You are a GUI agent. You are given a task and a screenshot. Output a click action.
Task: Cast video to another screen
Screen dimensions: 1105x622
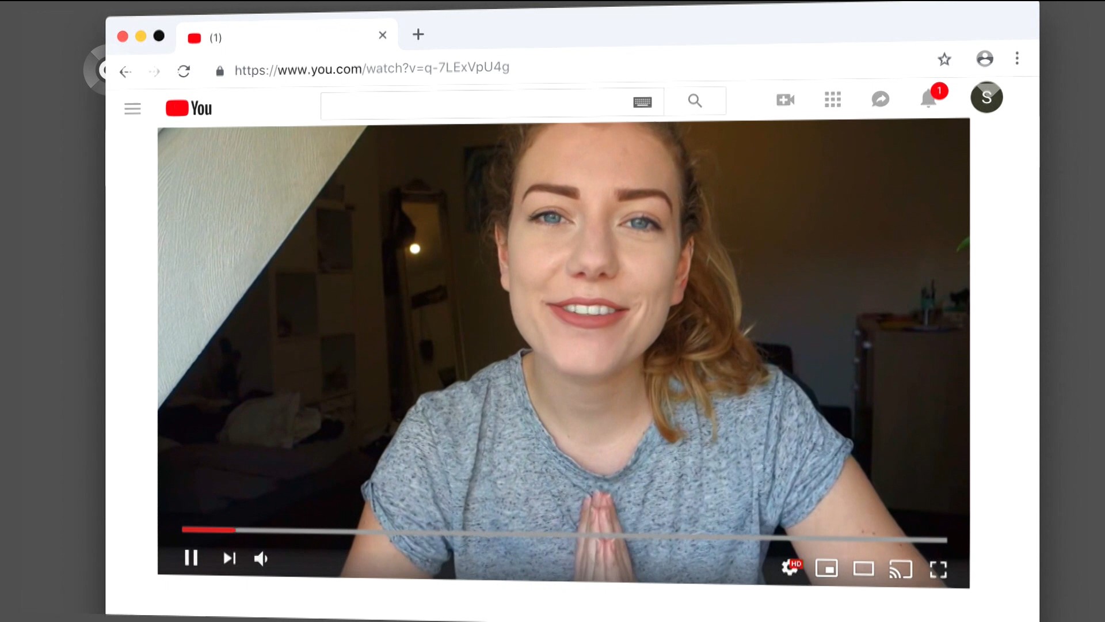[901, 570]
